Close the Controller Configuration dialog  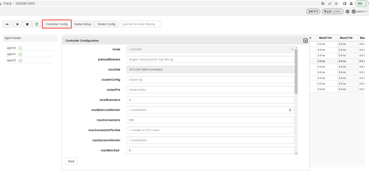[x=305, y=41]
